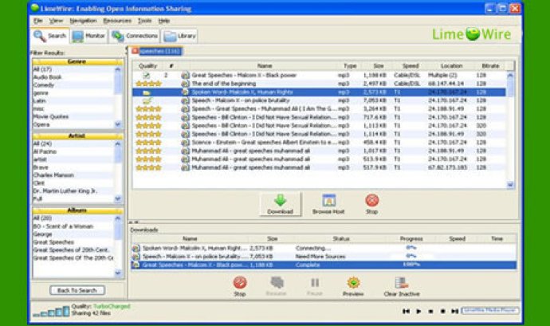Click four-star rating for 'The end of the beginning'
The width and height of the screenshot is (550, 326).
click(x=148, y=84)
